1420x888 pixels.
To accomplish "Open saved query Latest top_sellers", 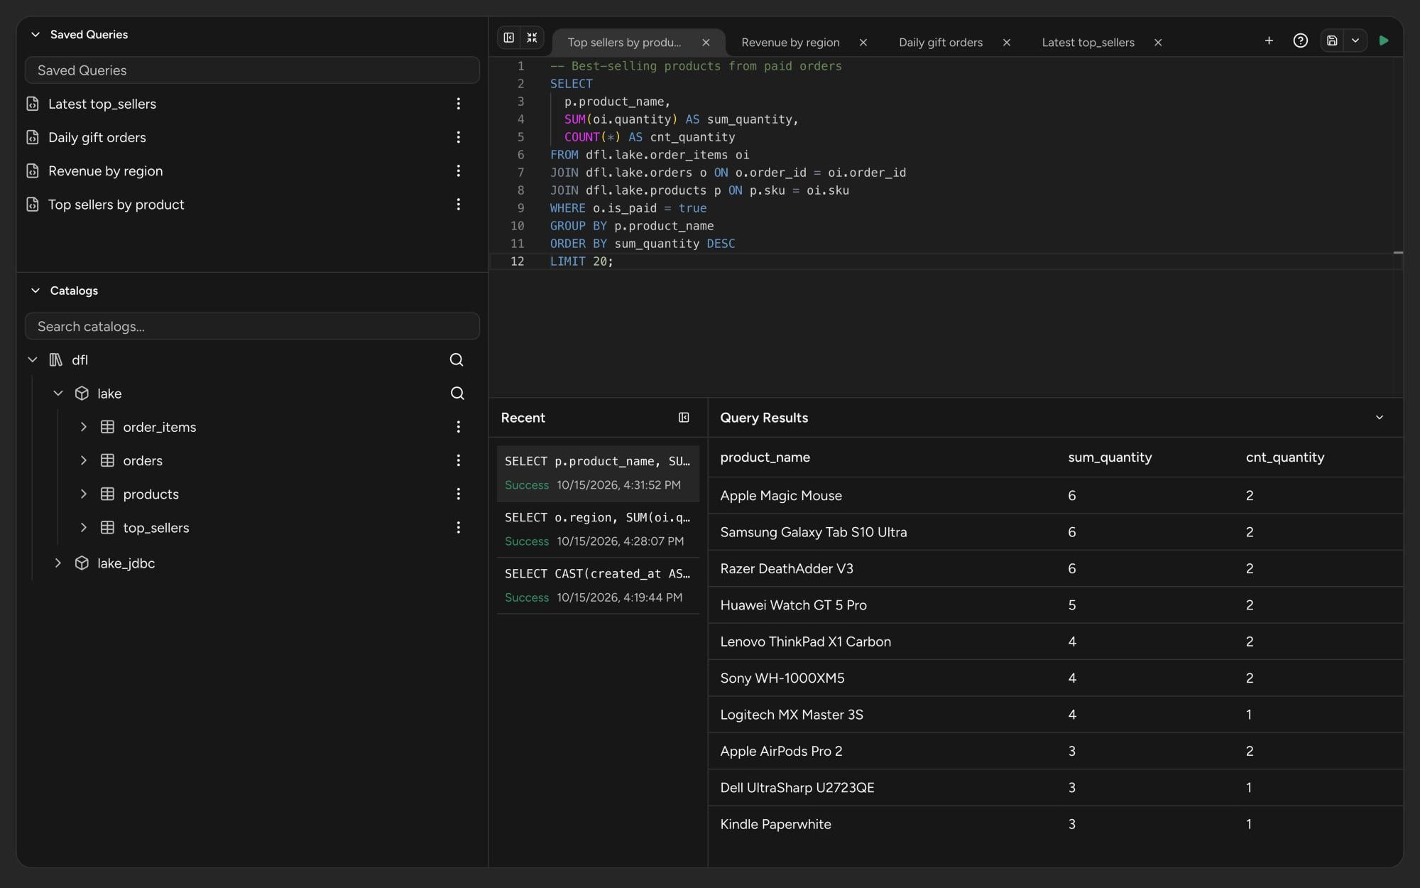I will pyautogui.click(x=102, y=104).
